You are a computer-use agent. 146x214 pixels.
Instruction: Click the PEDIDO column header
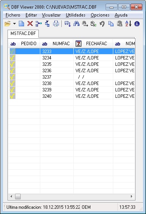[24, 44]
